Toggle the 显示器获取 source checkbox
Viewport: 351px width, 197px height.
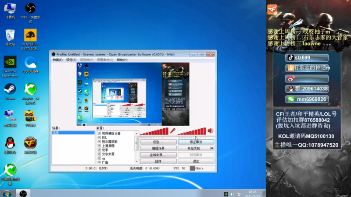tap(99, 141)
